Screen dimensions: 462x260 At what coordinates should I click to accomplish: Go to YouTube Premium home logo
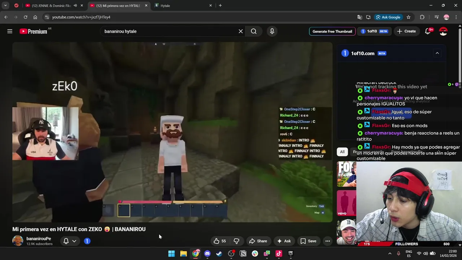[x=34, y=31]
